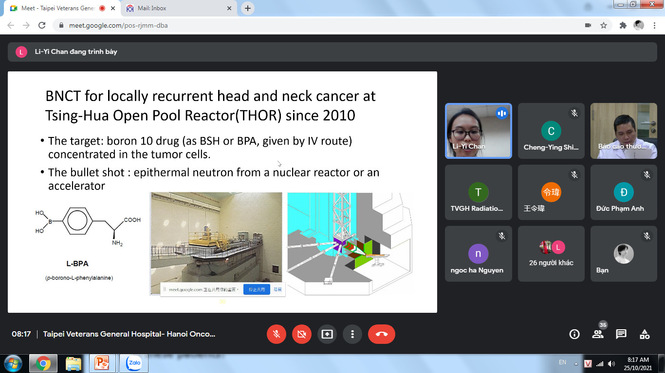Toggle the microphone mute button

coord(276,334)
